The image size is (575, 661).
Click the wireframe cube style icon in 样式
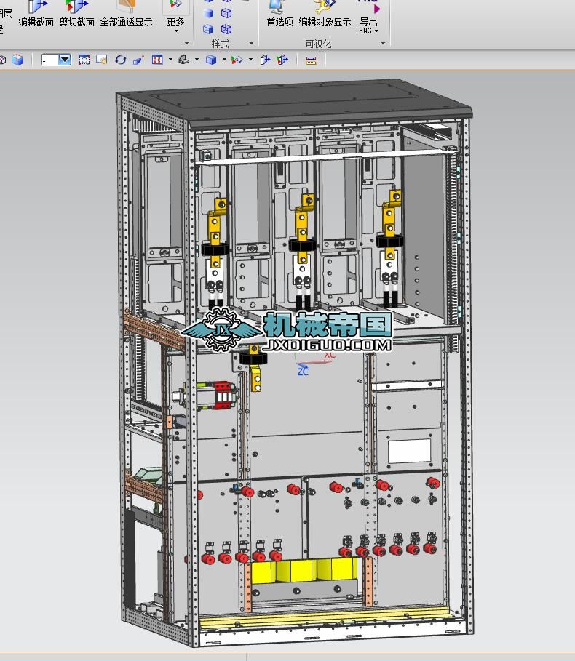[x=226, y=13]
